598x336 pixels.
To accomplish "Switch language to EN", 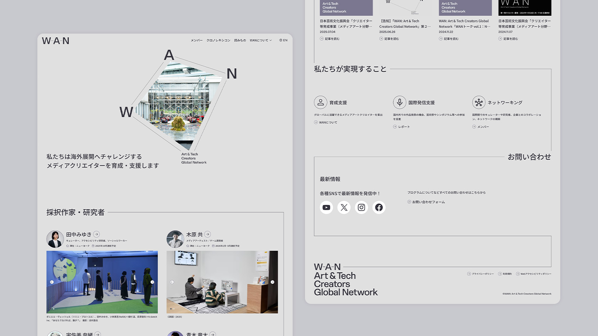I will (283, 40).
